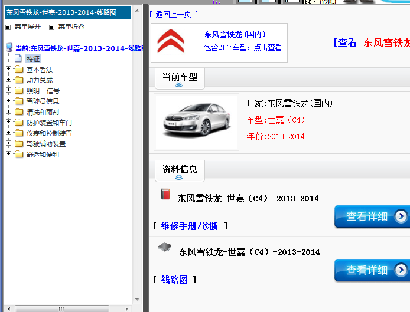Click the gray module icon for 线路图
Image resolution: width=410 pixels, height=312 pixels.
[x=165, y=247]
